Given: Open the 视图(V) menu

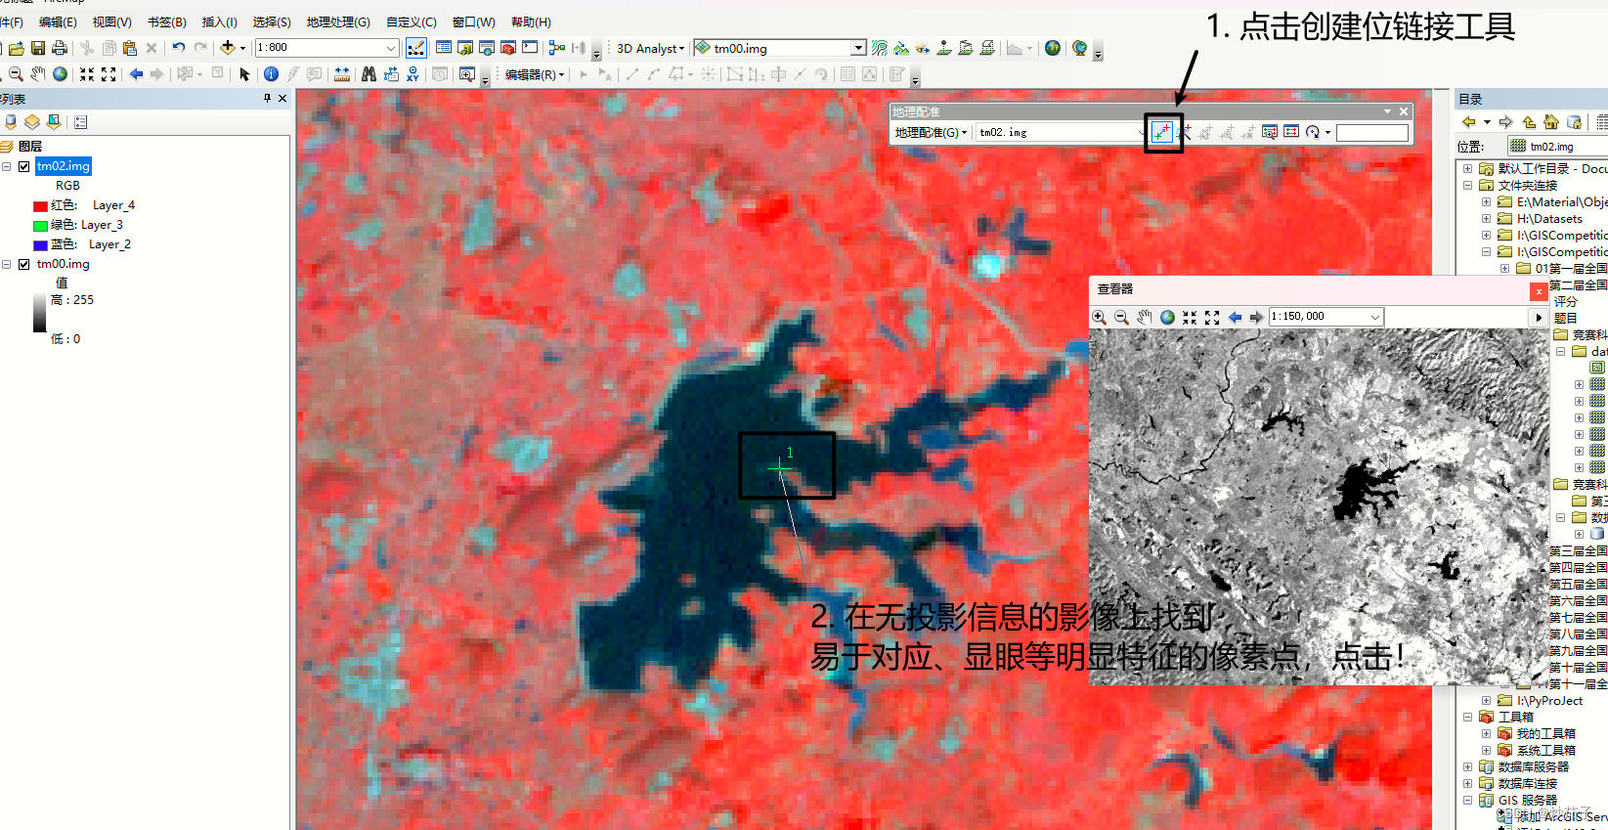Looking at the screenshot, I should (111, 22).
